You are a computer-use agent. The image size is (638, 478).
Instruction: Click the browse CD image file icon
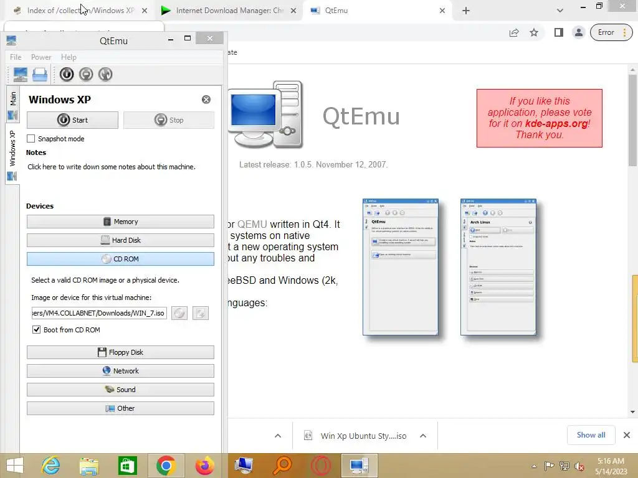[201, 313]
